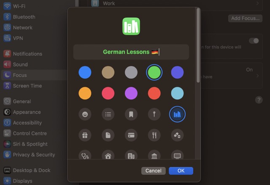Go to Notifications in the sidebar
Screen dimensions: 270x185
tap(27, 54)
